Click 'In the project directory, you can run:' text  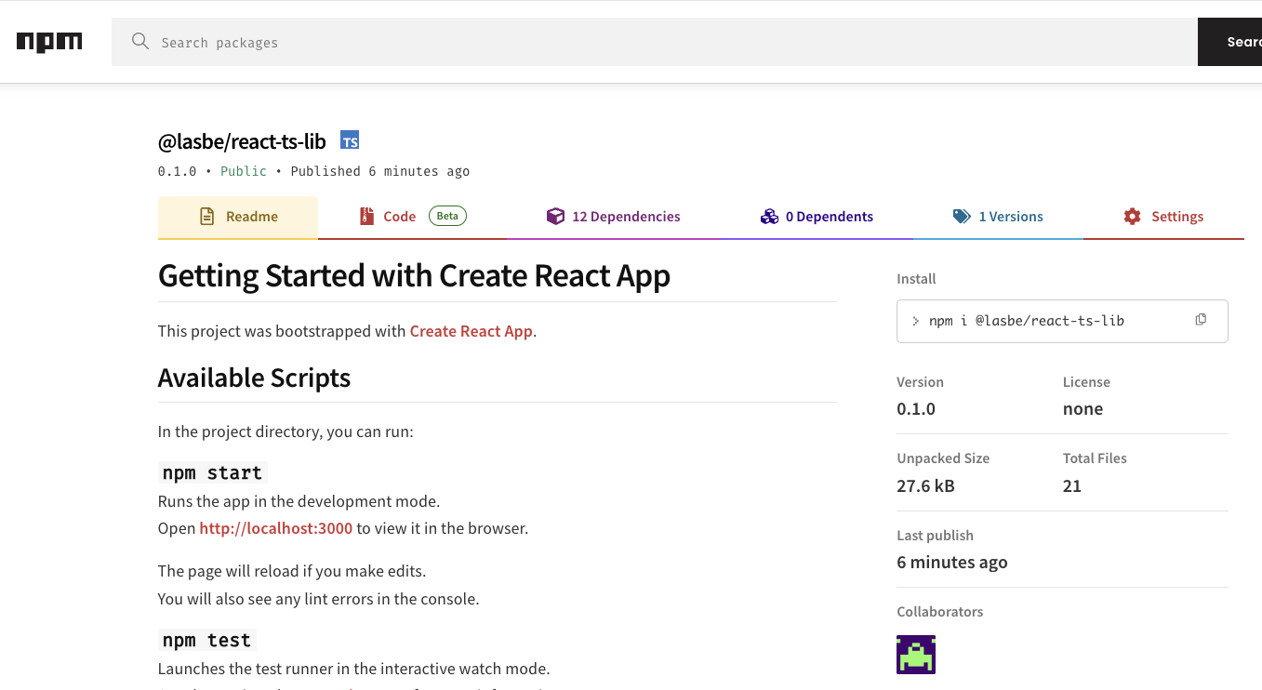(x=286, y=431)
